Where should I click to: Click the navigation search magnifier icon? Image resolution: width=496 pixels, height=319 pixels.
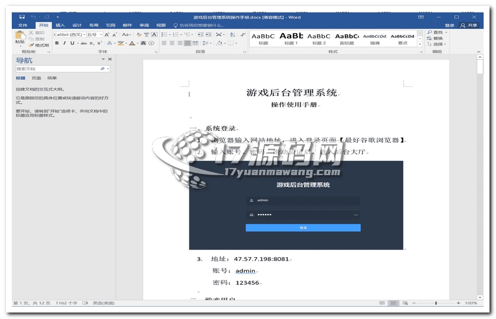103,68
